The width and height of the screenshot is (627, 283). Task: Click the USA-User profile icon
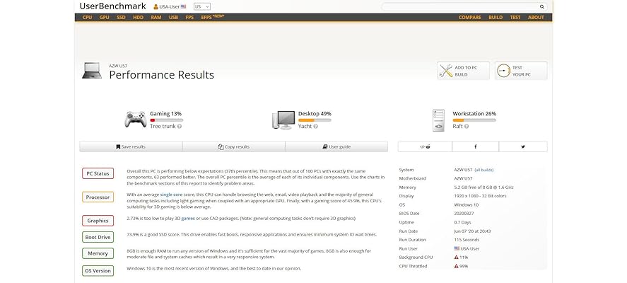pos(156,7)
